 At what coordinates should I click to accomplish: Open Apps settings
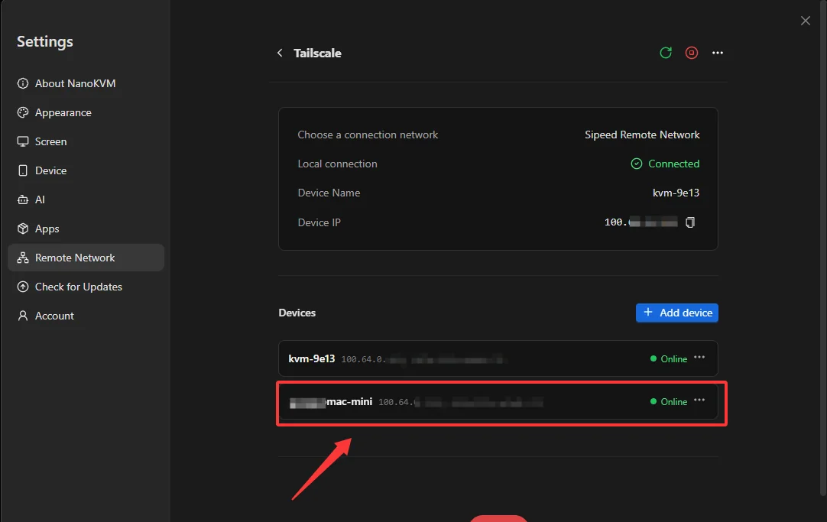click(86, 229)
